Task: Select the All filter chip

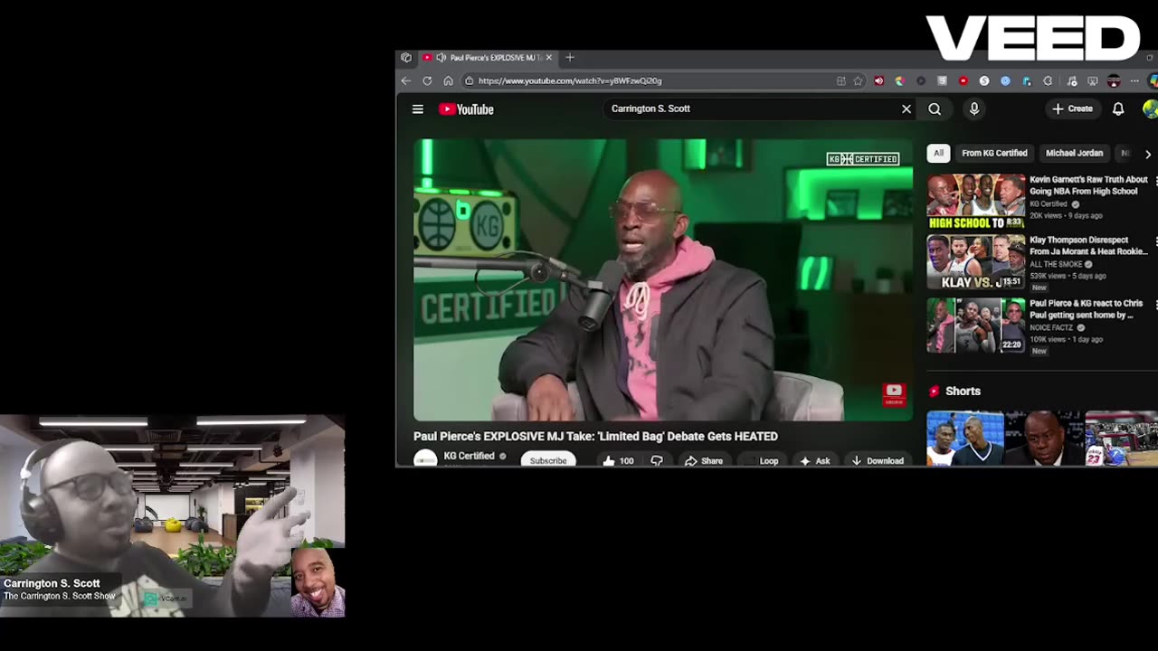Action: tap(938, 154)
